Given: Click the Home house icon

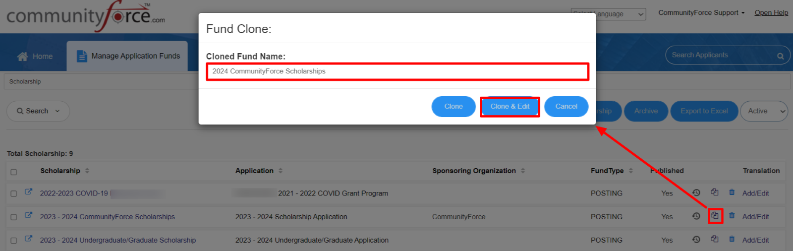Looking at the screenshot, I should pos(22,57).
